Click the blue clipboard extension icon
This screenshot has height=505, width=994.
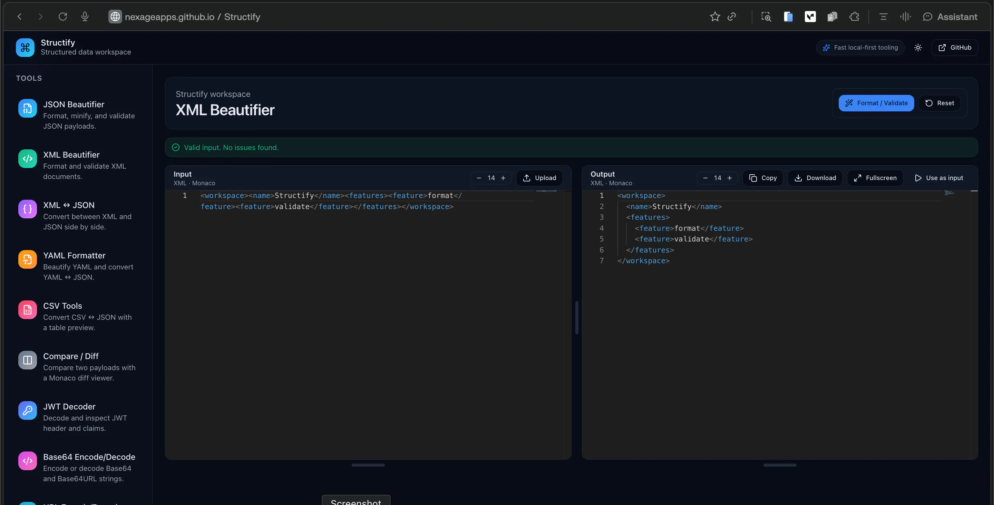pos(788,17)
